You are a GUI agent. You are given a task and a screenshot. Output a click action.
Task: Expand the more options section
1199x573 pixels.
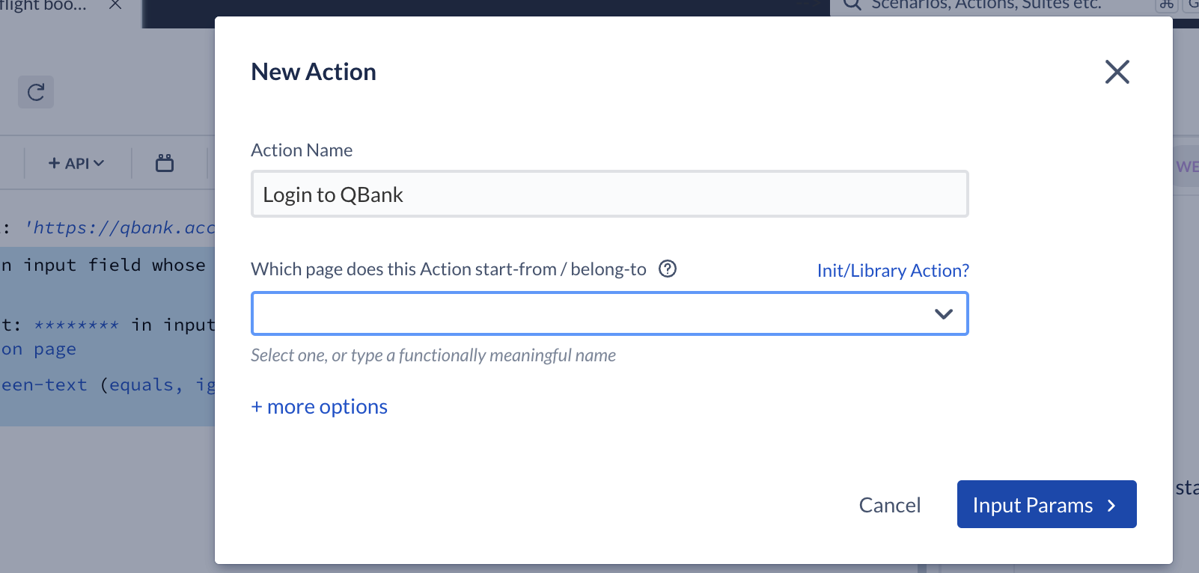[320, 407]
